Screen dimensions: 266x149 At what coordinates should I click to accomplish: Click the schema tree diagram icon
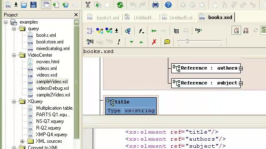tap(198, 31)
